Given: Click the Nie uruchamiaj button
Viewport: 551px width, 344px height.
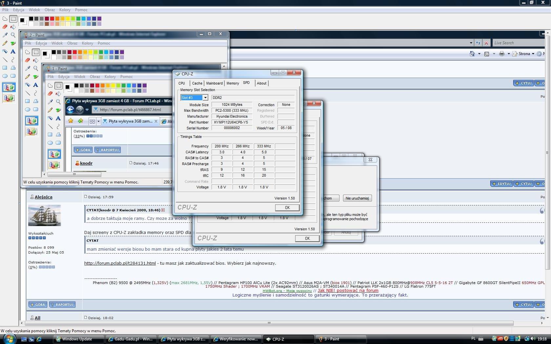Looking at the screenshot, I should pyautogui.click(x=357, y=198).
